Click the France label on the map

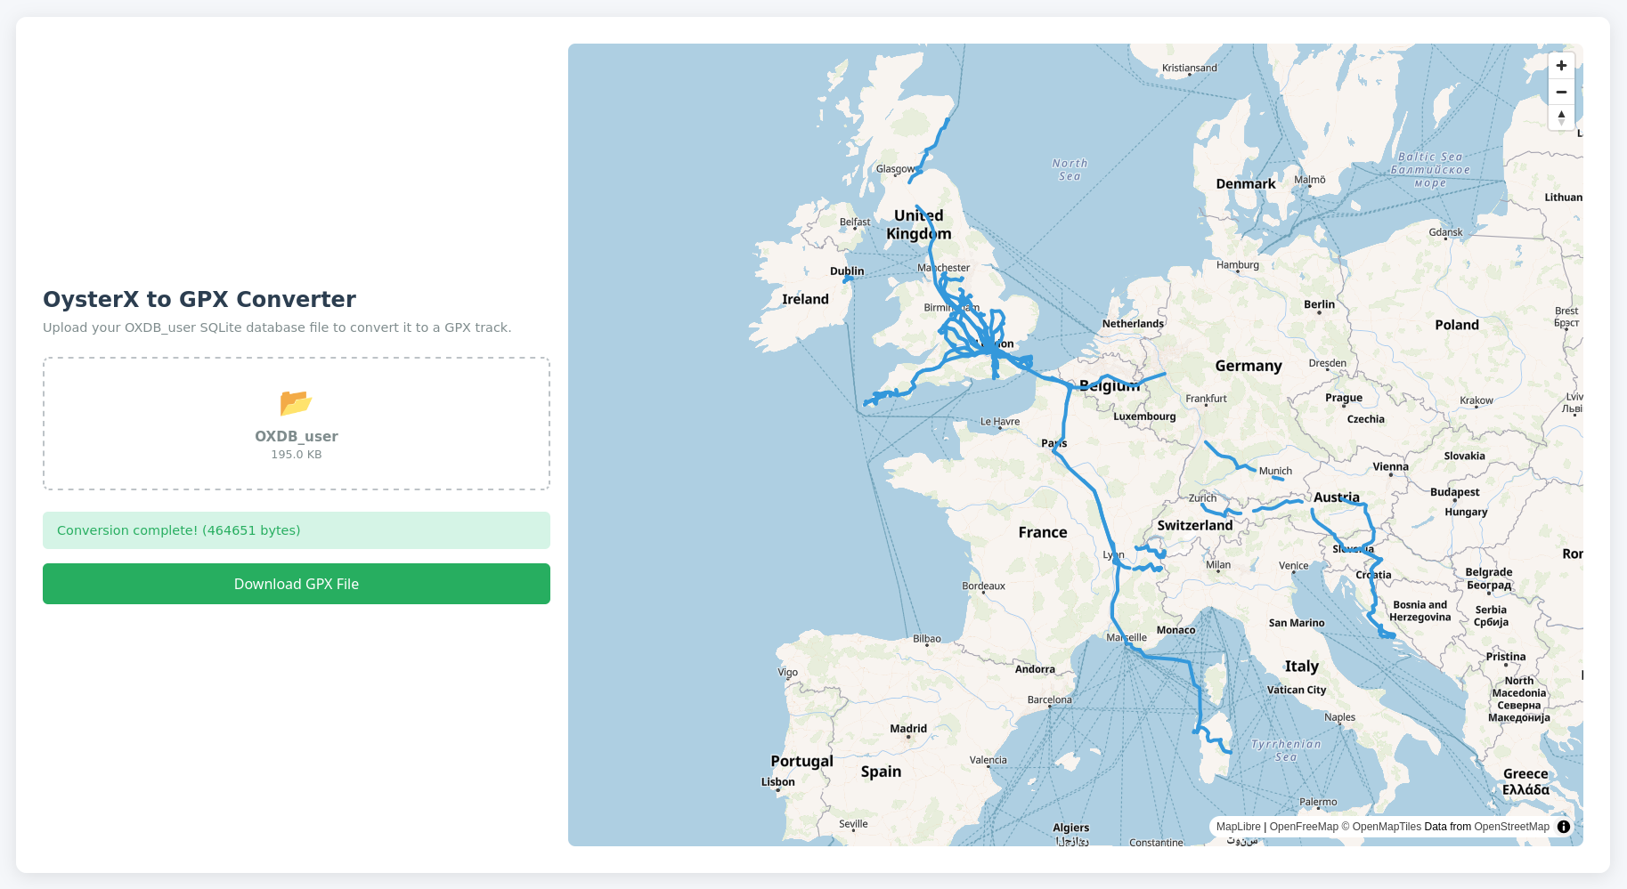click(1043, 532)
